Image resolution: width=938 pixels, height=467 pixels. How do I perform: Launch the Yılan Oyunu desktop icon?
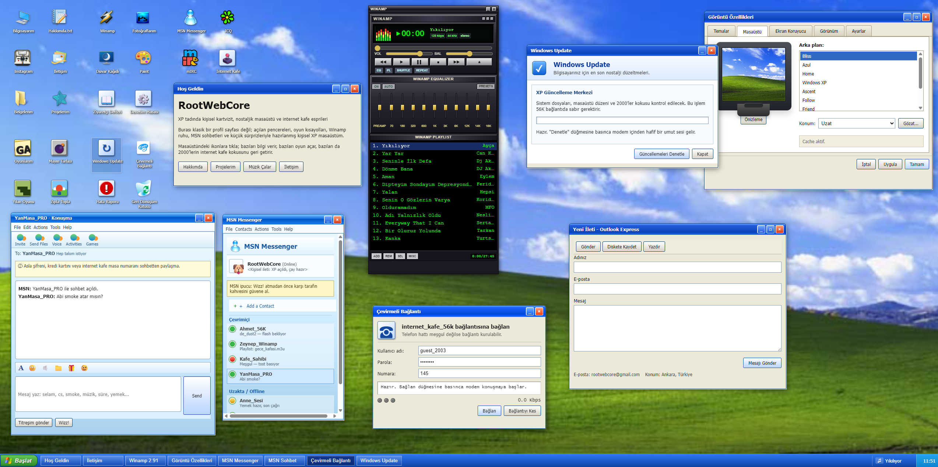pyautogui.click(x=23, y=192)
